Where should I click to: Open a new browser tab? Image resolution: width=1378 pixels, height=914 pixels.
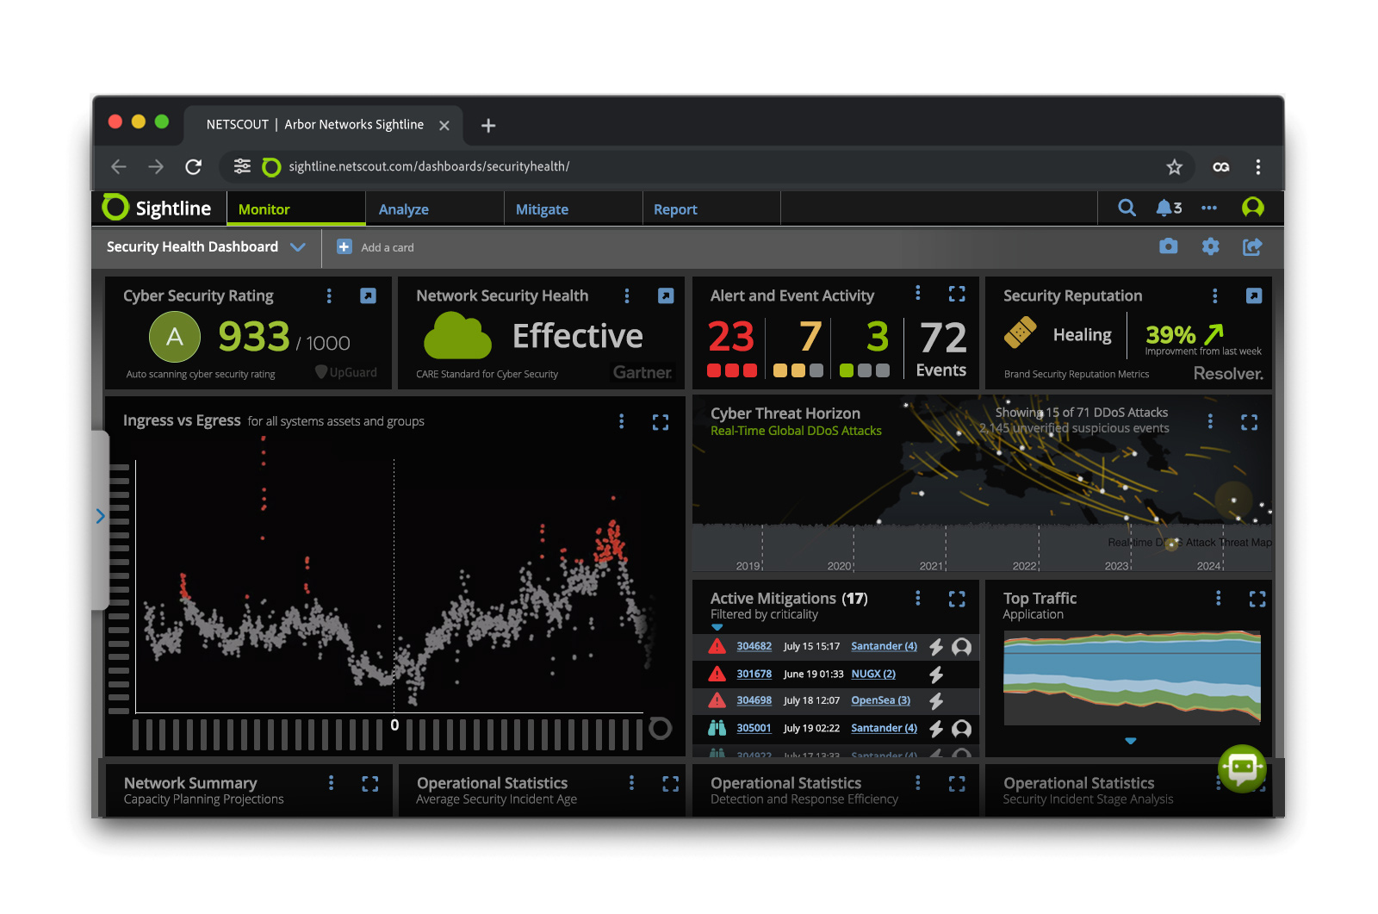click(488, 126)
